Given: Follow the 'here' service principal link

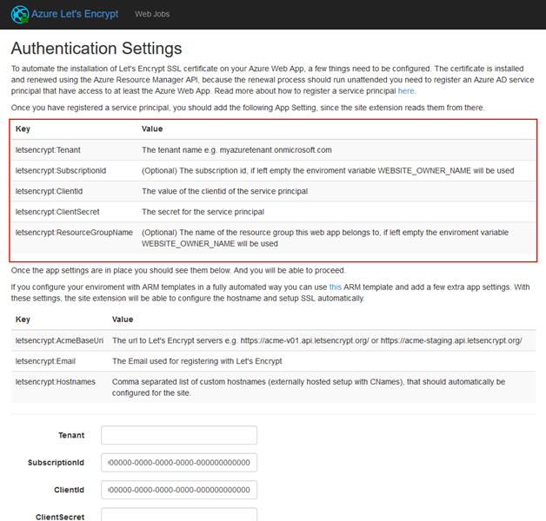Looking at the screenshot, I should (406, 90).
